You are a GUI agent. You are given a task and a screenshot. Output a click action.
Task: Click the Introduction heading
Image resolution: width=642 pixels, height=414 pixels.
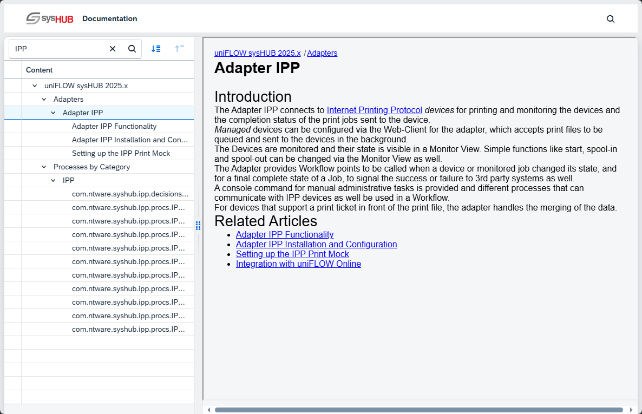tap(253, 97)
